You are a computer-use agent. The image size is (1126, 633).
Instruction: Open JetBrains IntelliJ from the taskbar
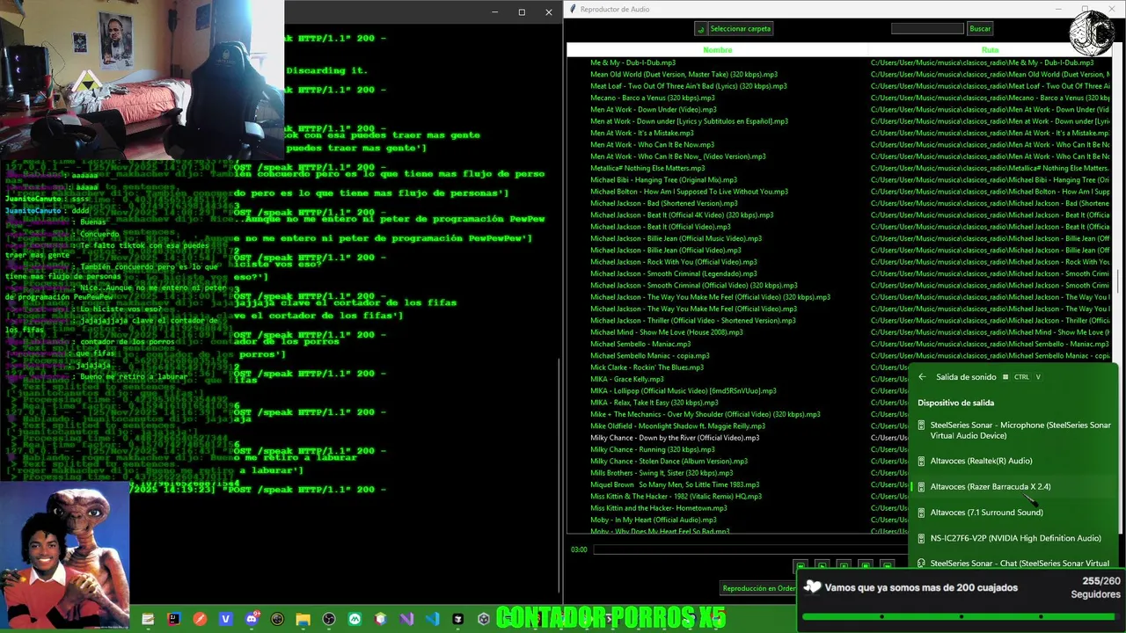pyautogui.click(x=173, y=619)
